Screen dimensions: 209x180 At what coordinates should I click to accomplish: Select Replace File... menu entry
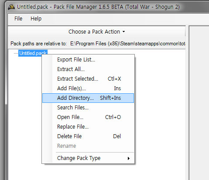pyautogui.click(x=88, y=127)
